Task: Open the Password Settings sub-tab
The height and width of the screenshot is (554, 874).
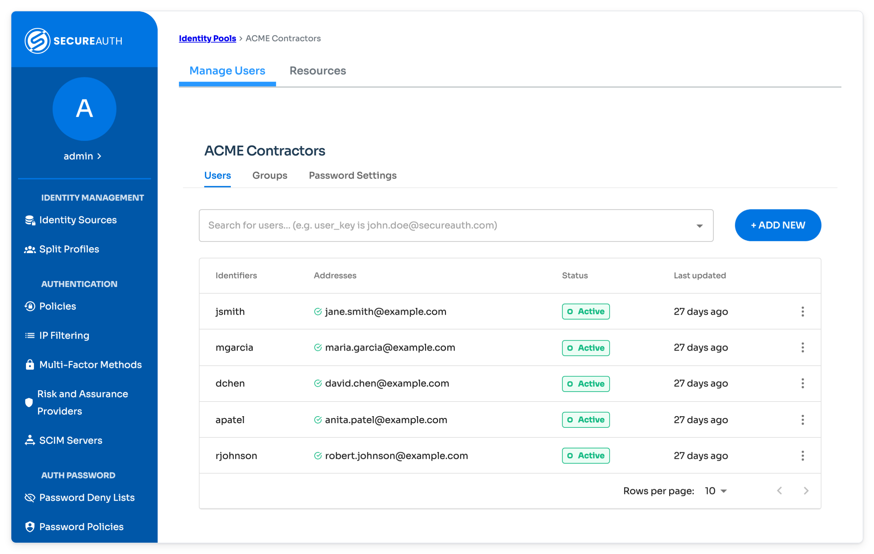Action: point(352,175)
